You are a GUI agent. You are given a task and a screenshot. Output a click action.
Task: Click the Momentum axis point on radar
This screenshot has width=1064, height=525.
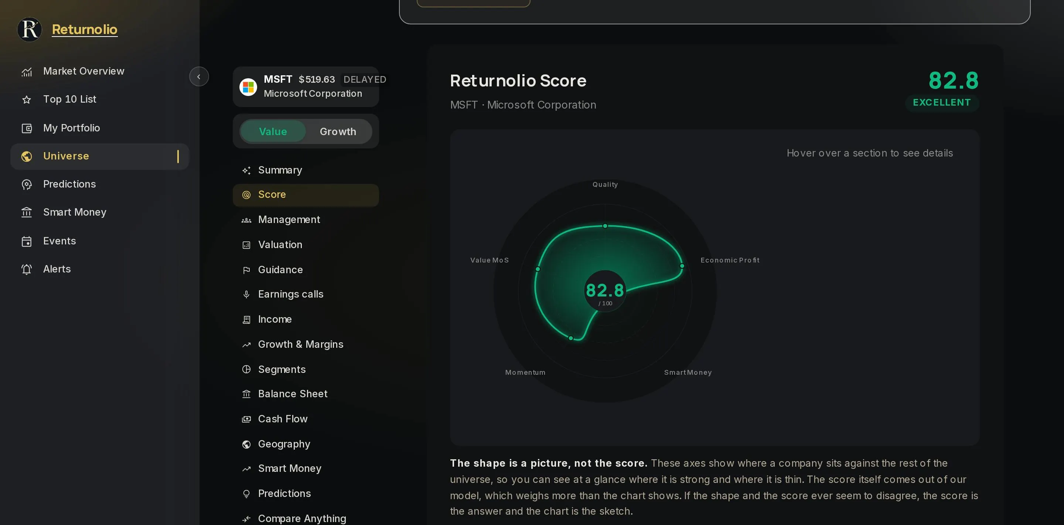pos(571,339)
